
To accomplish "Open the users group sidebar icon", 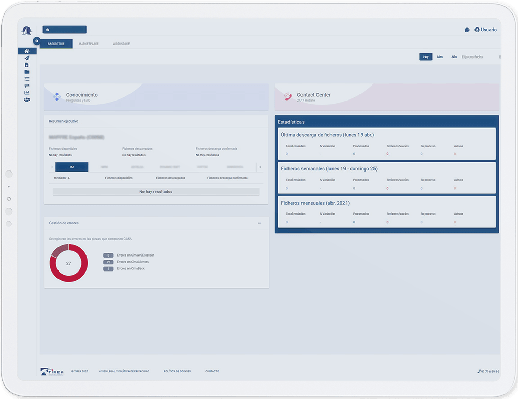I will 27,99.
